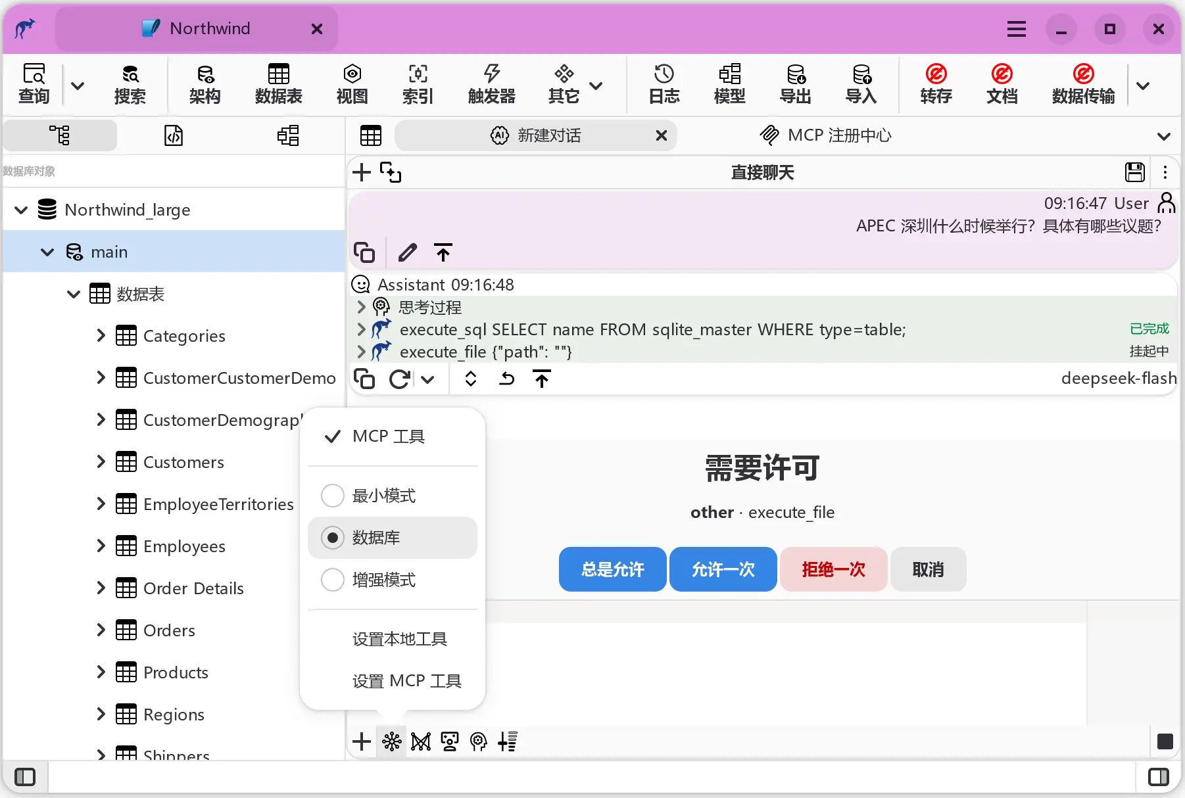Click the 拒绝一次 button

(833, 569)
